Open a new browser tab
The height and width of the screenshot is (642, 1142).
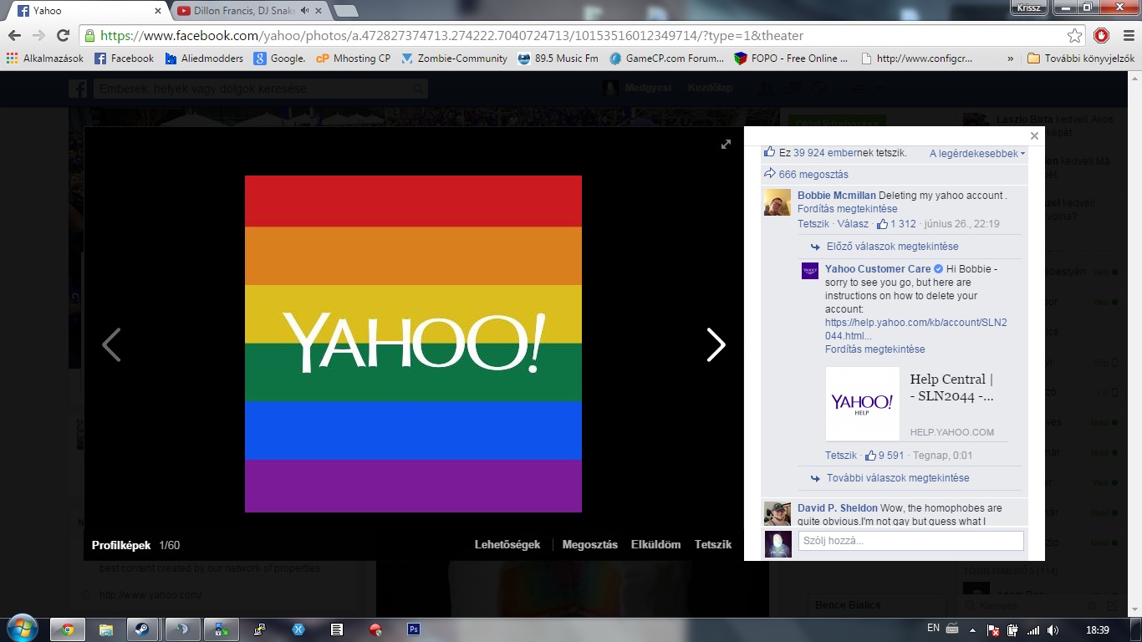click(x=345, y=11)
